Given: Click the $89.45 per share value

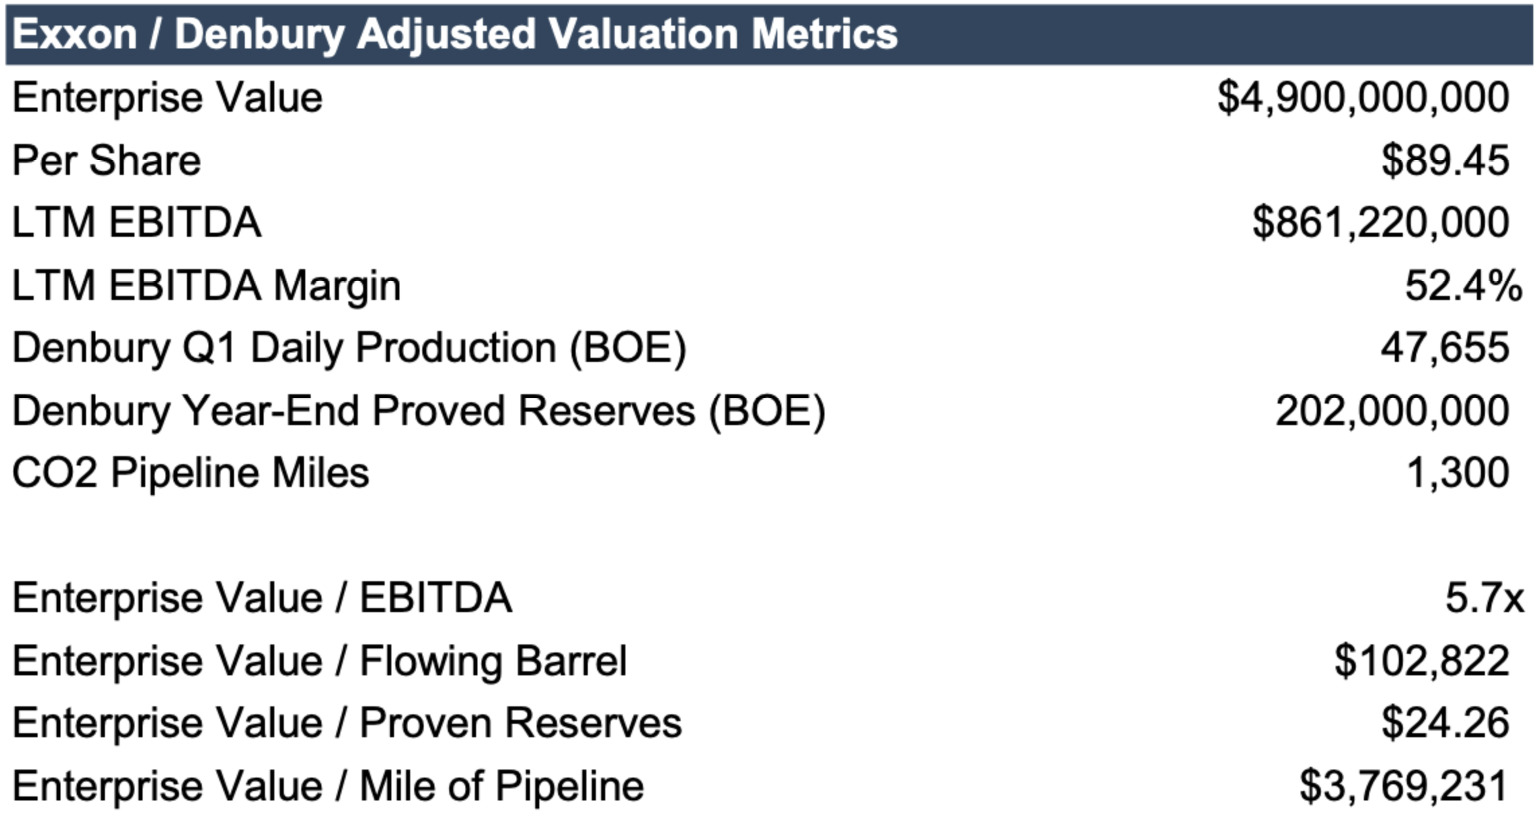Looking at the screenshot, I should (x=1445, y=160).
